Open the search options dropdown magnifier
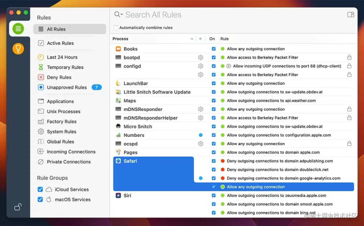Screen dimensions: 364x226 (x=118, y=15)
